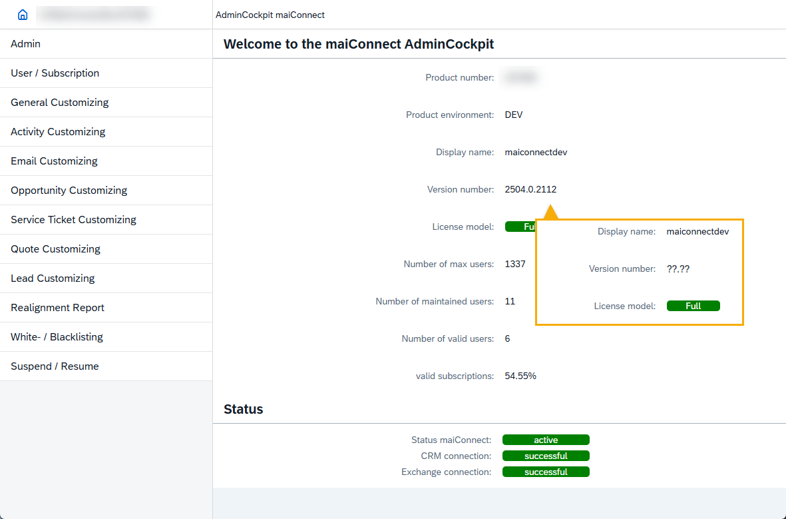Choose Lead Customizing in sidebar
The image size is (786, 519).
[x=53, y=278]
